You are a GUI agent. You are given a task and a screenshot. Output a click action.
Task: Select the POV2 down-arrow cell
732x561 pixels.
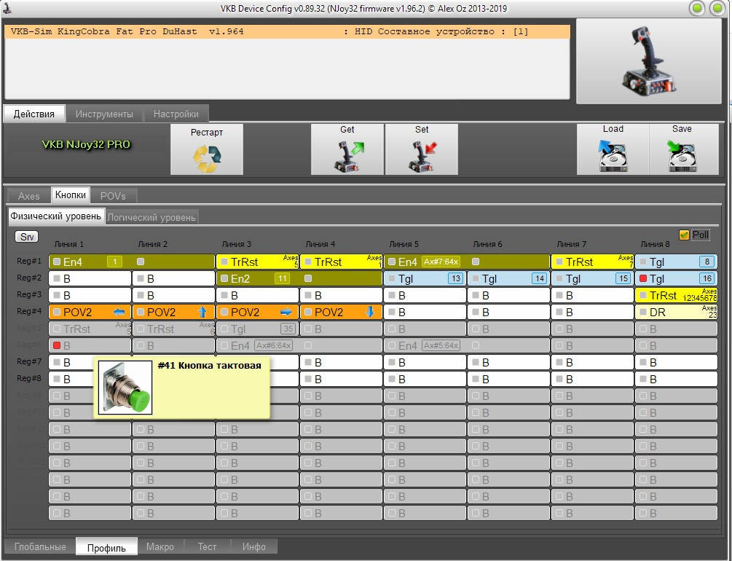(342, 312)
